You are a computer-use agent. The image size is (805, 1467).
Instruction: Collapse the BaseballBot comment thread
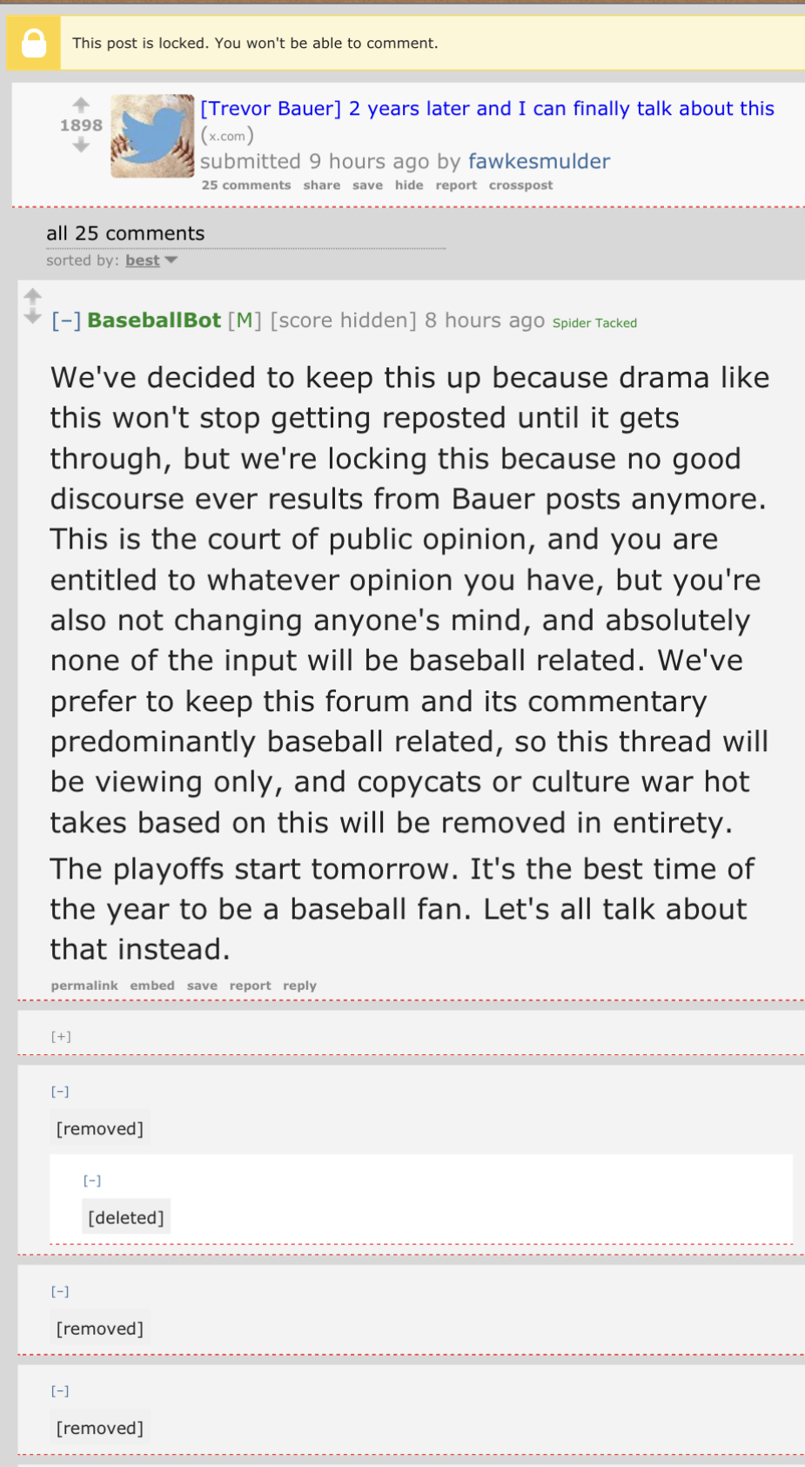66,320
